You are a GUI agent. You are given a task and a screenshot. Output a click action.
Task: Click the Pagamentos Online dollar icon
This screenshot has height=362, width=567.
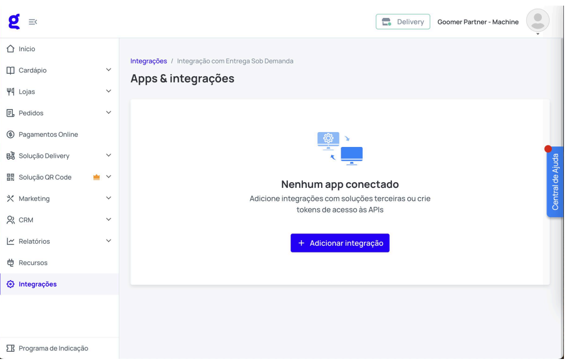coord(10,135)
